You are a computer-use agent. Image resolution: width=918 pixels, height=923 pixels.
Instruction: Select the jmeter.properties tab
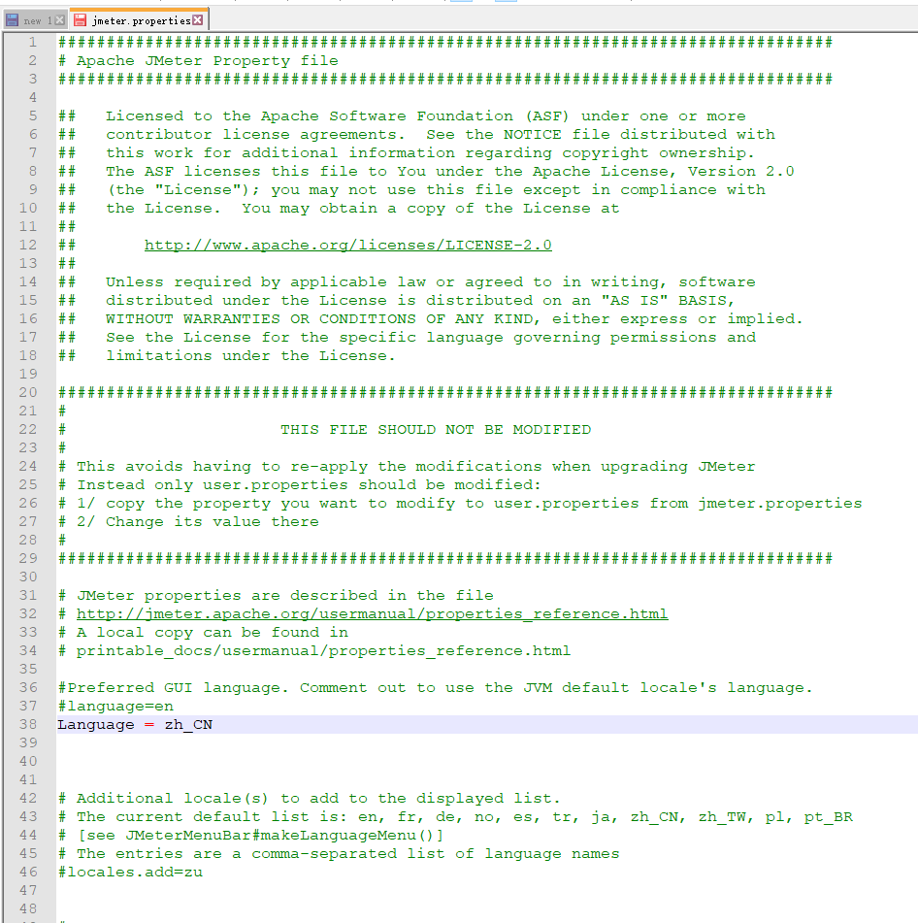(141, 20)
